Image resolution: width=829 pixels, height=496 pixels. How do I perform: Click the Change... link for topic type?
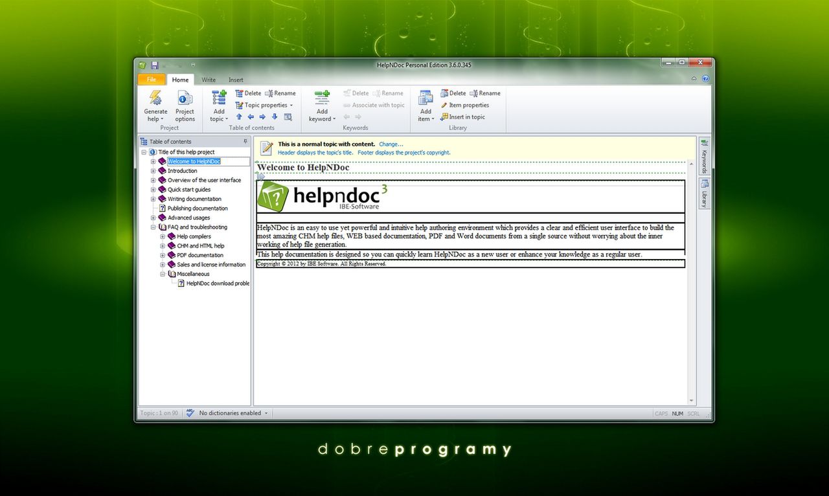tap(391, 144)
